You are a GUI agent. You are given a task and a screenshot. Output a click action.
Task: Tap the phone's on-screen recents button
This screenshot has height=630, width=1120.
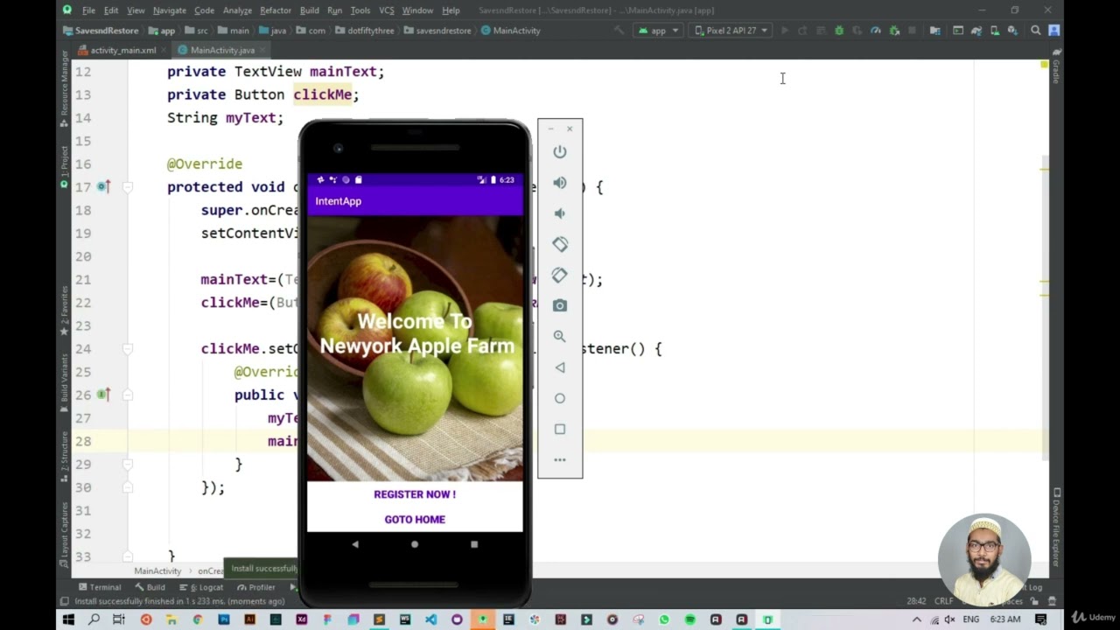tap(474, 544)
